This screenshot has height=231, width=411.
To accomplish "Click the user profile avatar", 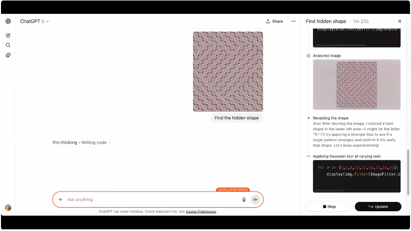I will pyautogui.click(x=8, y=208).
